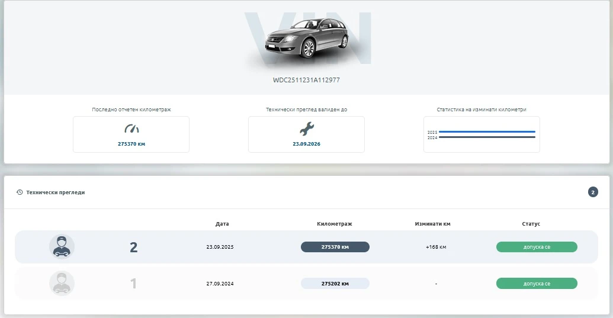This screenshot has width=613, height=318.
Task: Click the 23.09.2026 validity date card
Action: coord(307,134)
